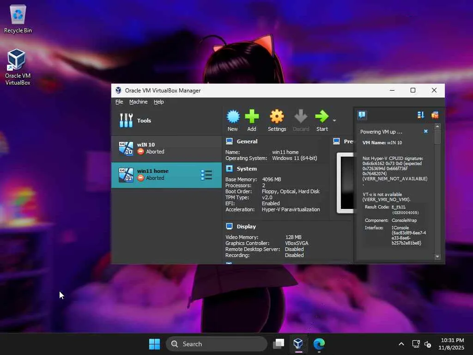
Task: Open the Help menu
Action: pyautogui.click(x=159, y=102)
